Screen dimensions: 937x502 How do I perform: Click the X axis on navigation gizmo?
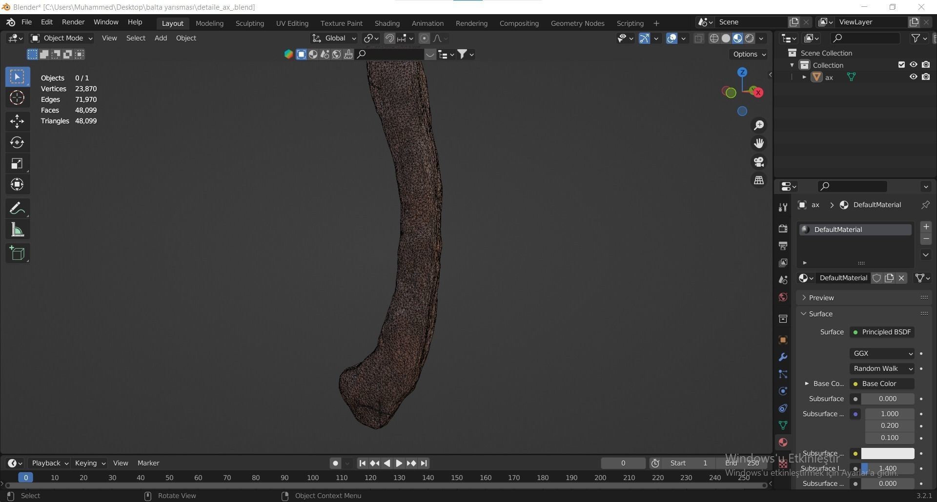click(x=757, y=92)
